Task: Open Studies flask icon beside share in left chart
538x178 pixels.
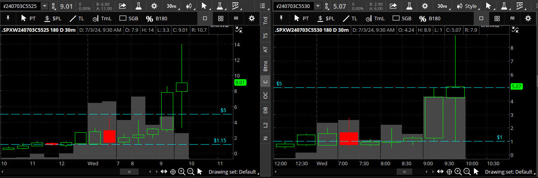Action: [139, 6]
